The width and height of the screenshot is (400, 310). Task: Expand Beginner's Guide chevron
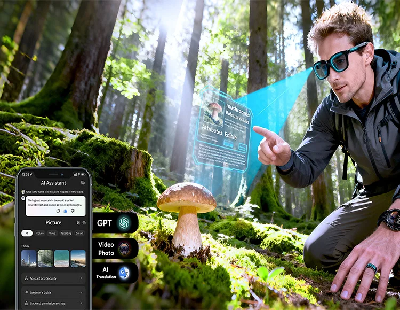(x=81, y=292)
